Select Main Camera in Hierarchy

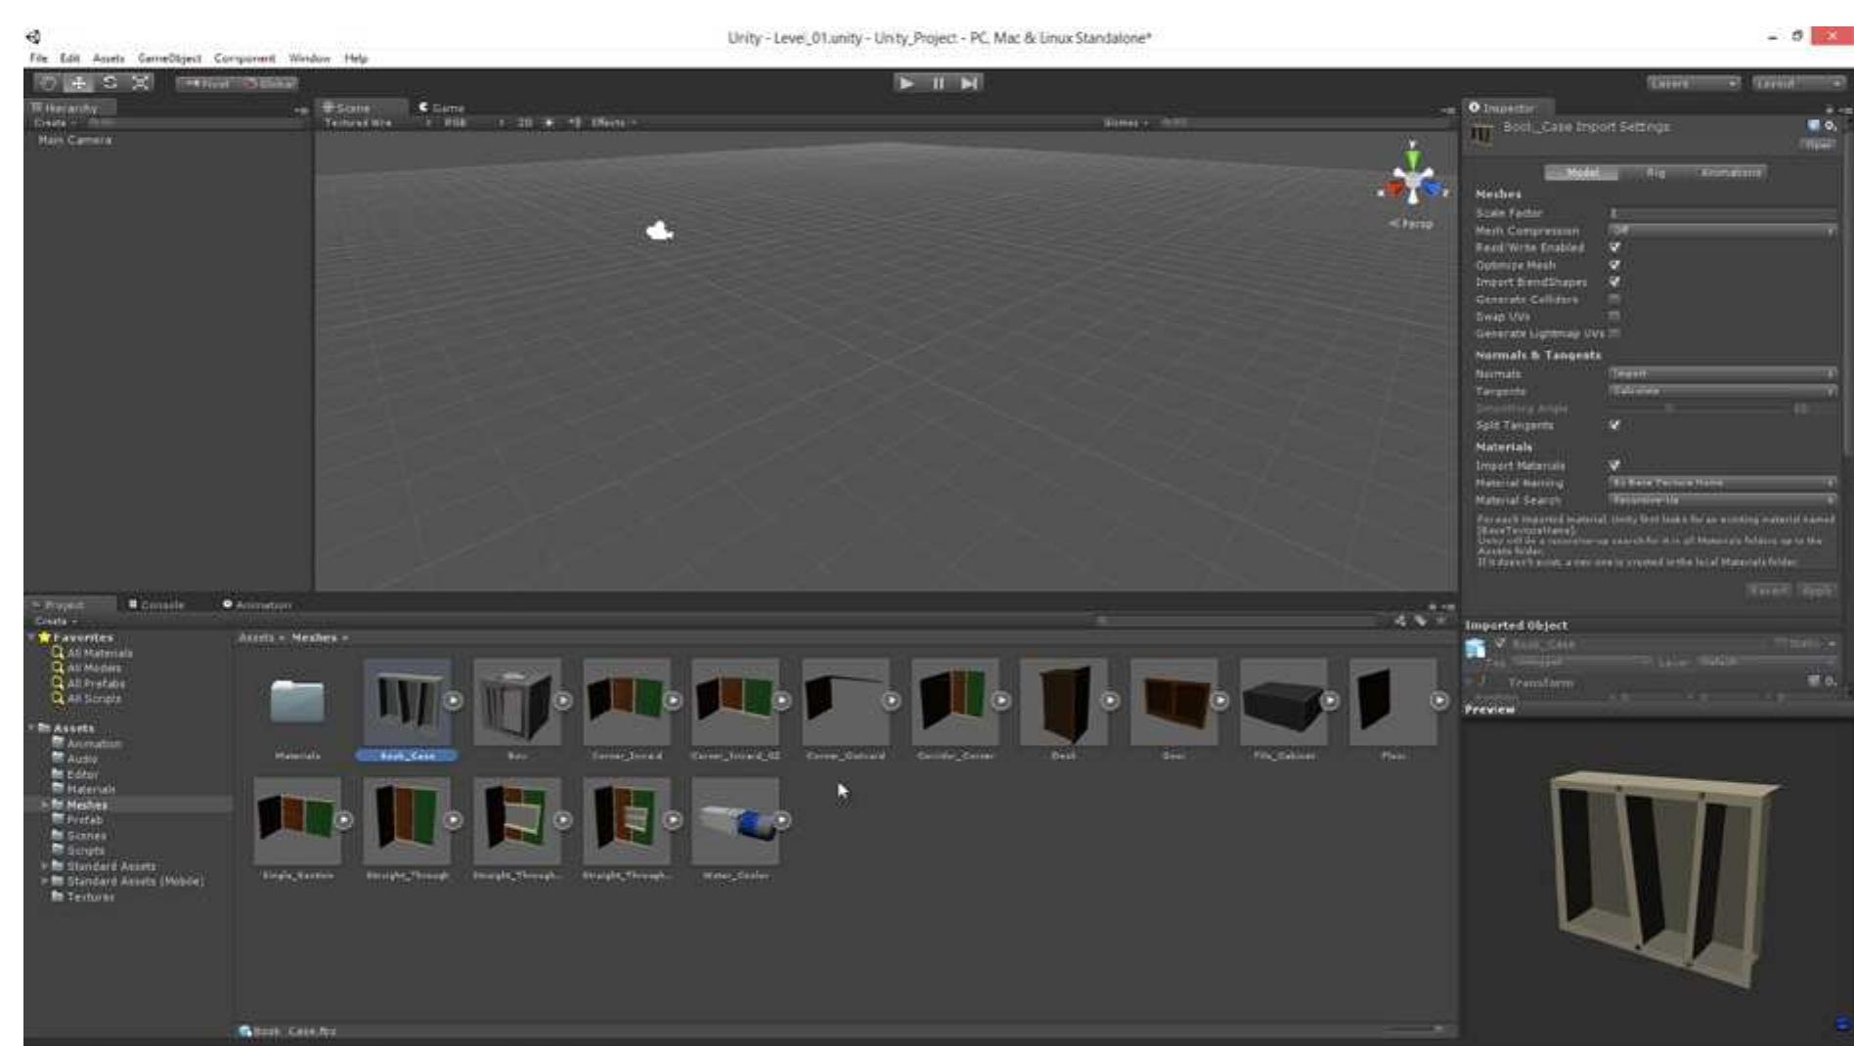(x=74, y=140)
